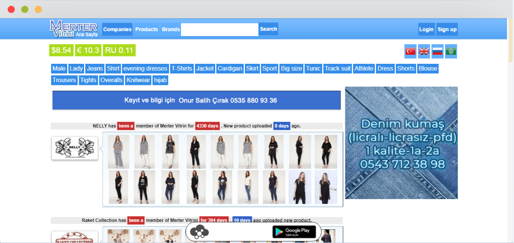514x243 pixels.
Task: Select the hijab category
Action: click(x=160, y=80)
